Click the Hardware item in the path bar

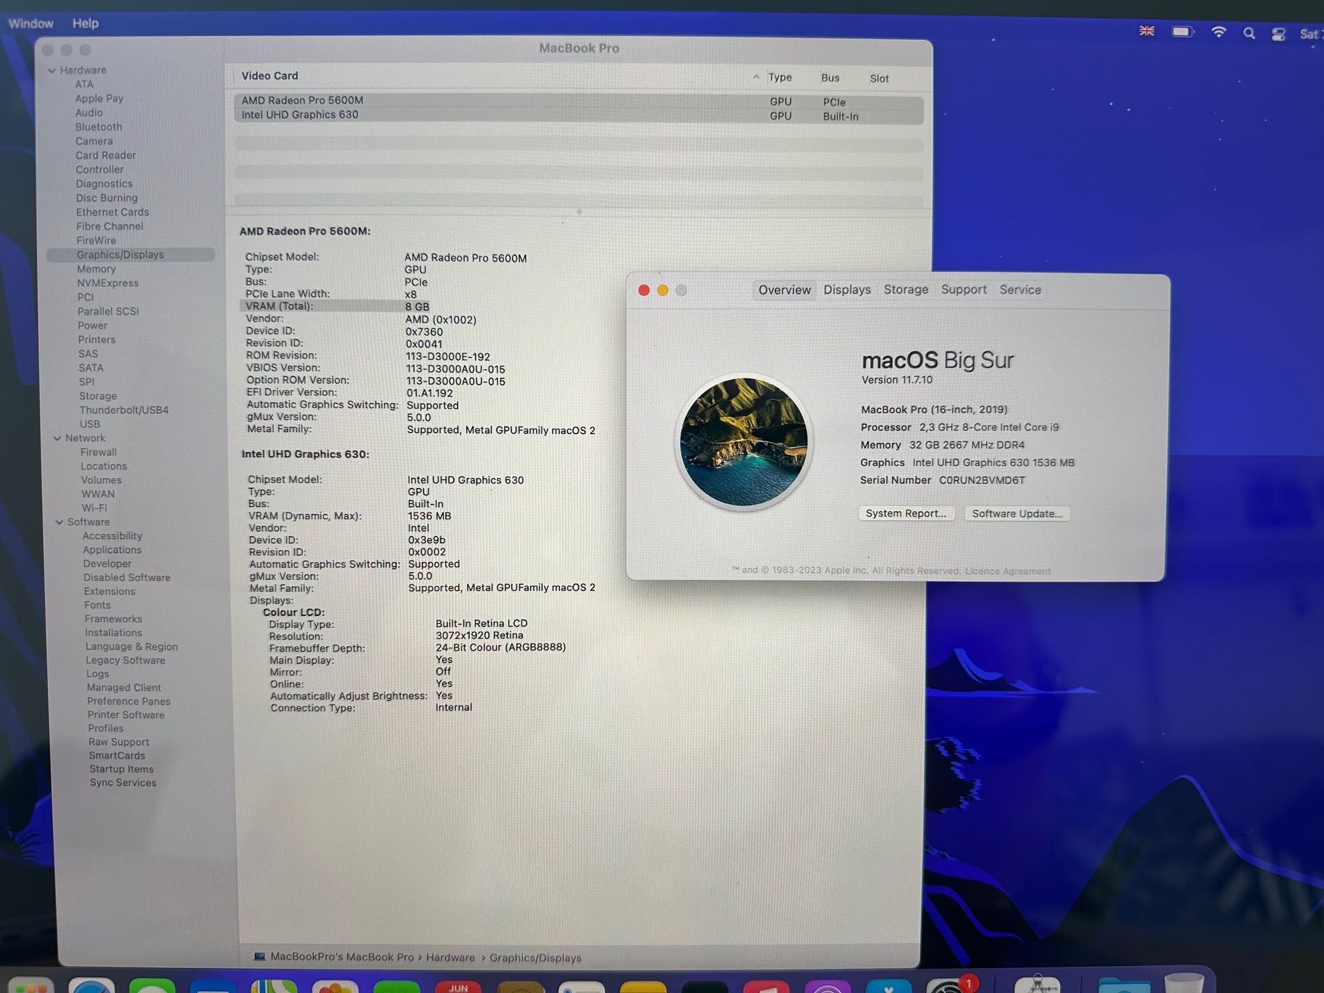click(450, 958)
